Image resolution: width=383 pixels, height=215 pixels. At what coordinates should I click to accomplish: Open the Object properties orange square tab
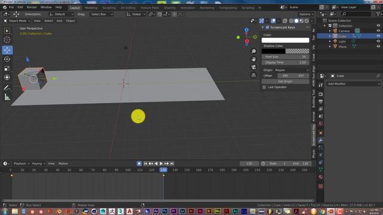(321, 133)
